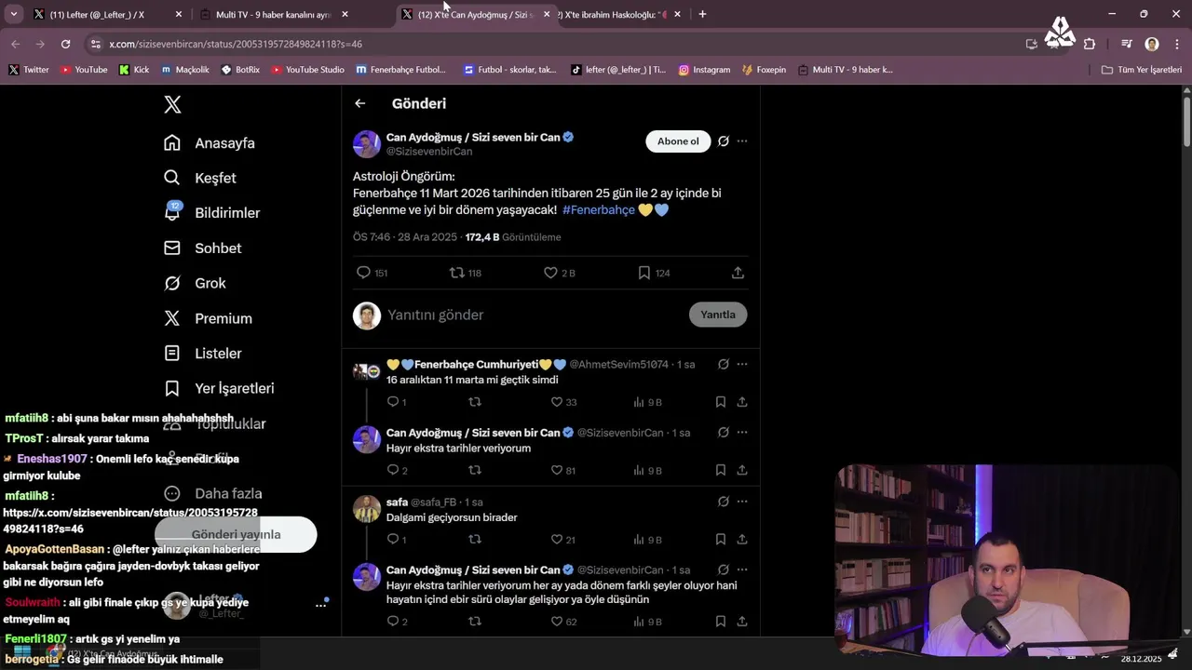
Task: Click the address bar URL
Action: click(236, 44)
